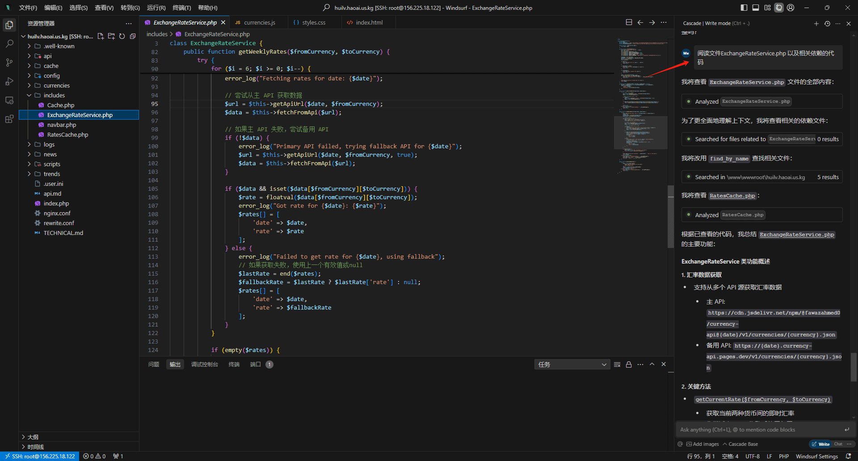Open the output channel dropdown 任务

click(572, 365)
